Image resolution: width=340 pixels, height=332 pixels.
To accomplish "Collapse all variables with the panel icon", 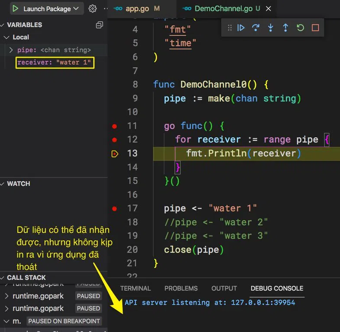I will coord(100,25).
